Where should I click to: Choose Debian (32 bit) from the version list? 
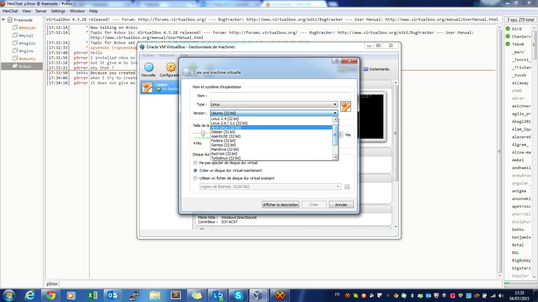pyautogui.click(x=271, y=132)
